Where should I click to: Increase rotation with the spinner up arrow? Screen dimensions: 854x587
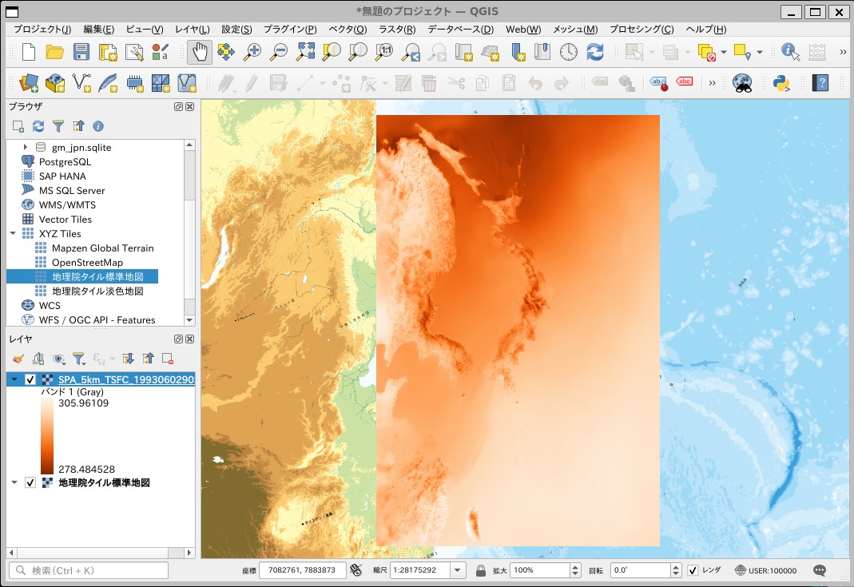tap(675, 566)
